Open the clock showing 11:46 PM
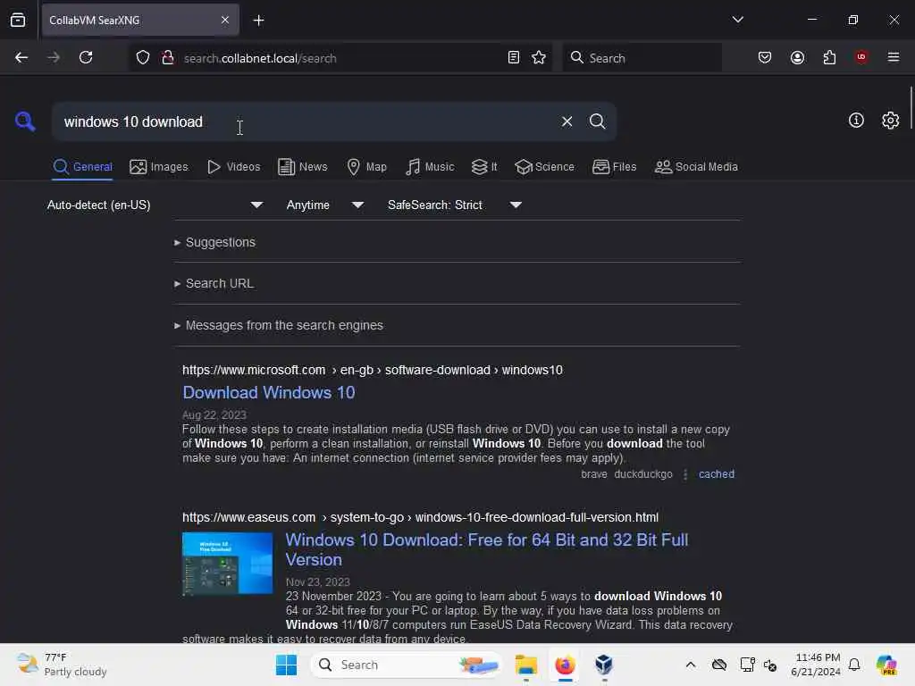This screenshot has height=686, width=915. (817, 665)
